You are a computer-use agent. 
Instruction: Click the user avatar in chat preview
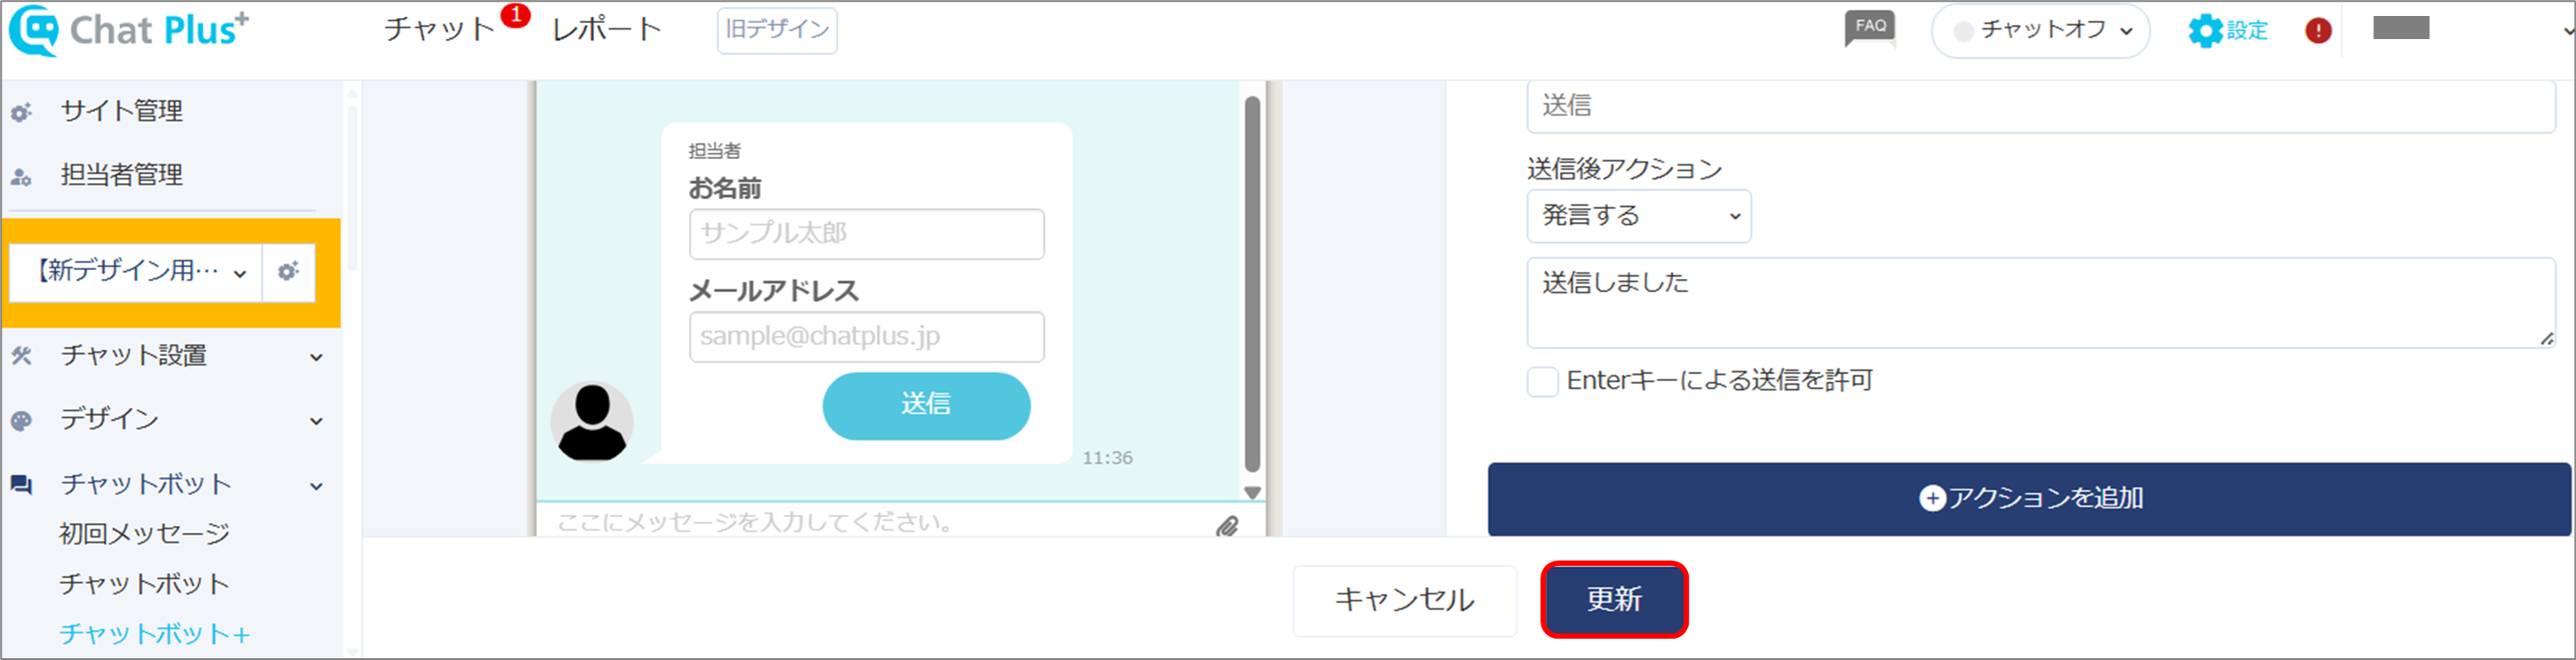tap(592, 422)
